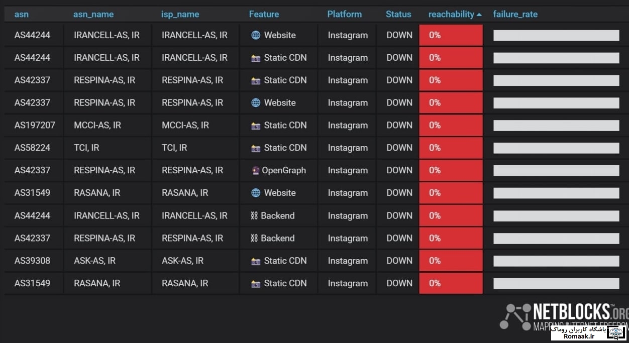
Task: Click globe Website icon in RASANA row
Action: 256,193
